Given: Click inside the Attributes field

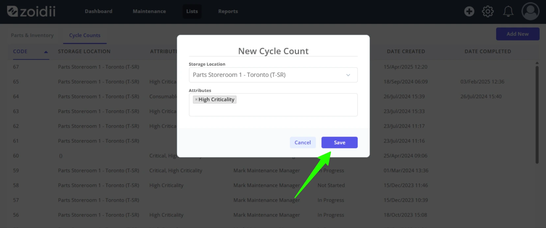Looking at the screenshot, I should pyautogui.click(x=273, y=105).
